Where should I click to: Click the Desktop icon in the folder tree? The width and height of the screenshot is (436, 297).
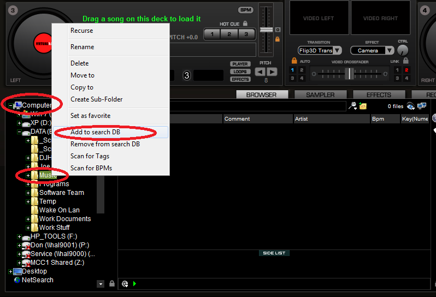(x=17, y=271)
